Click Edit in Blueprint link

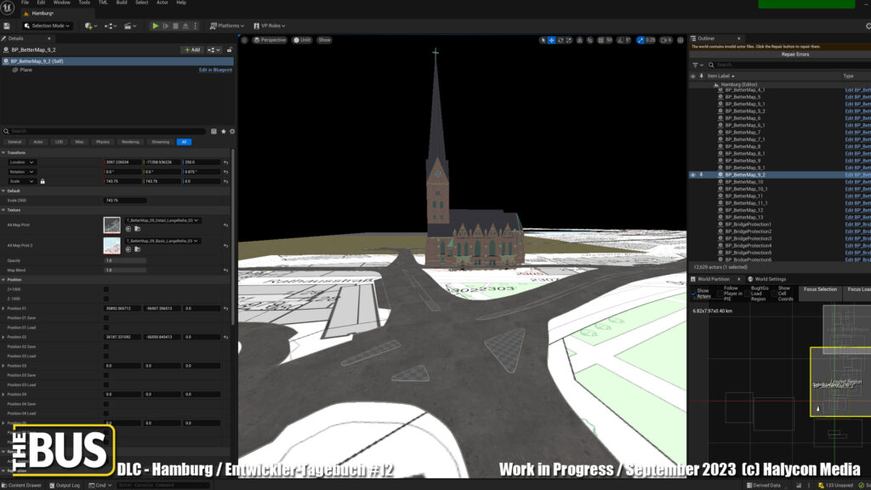[x=215, y=70]
